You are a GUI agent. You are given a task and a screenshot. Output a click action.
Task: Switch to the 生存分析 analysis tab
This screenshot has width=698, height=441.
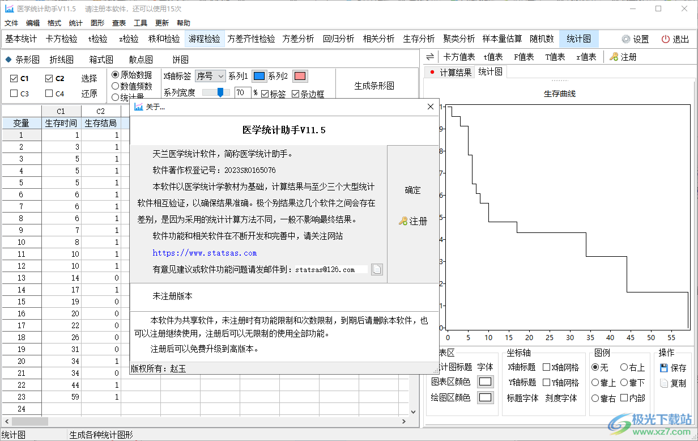pyautogui.click(x=419, y=39)
